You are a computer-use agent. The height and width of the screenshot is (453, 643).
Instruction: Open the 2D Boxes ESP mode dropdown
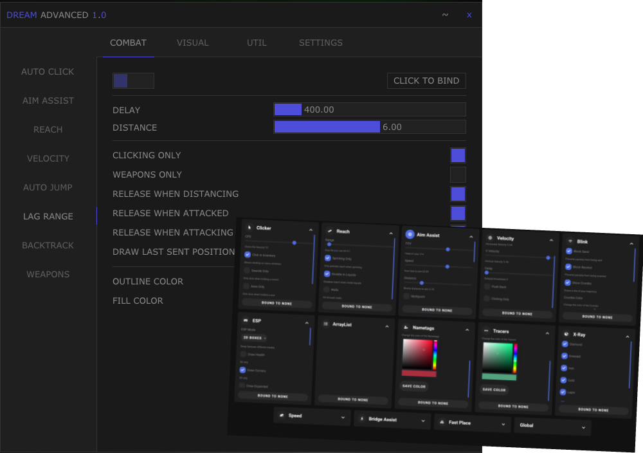[254, 338]
